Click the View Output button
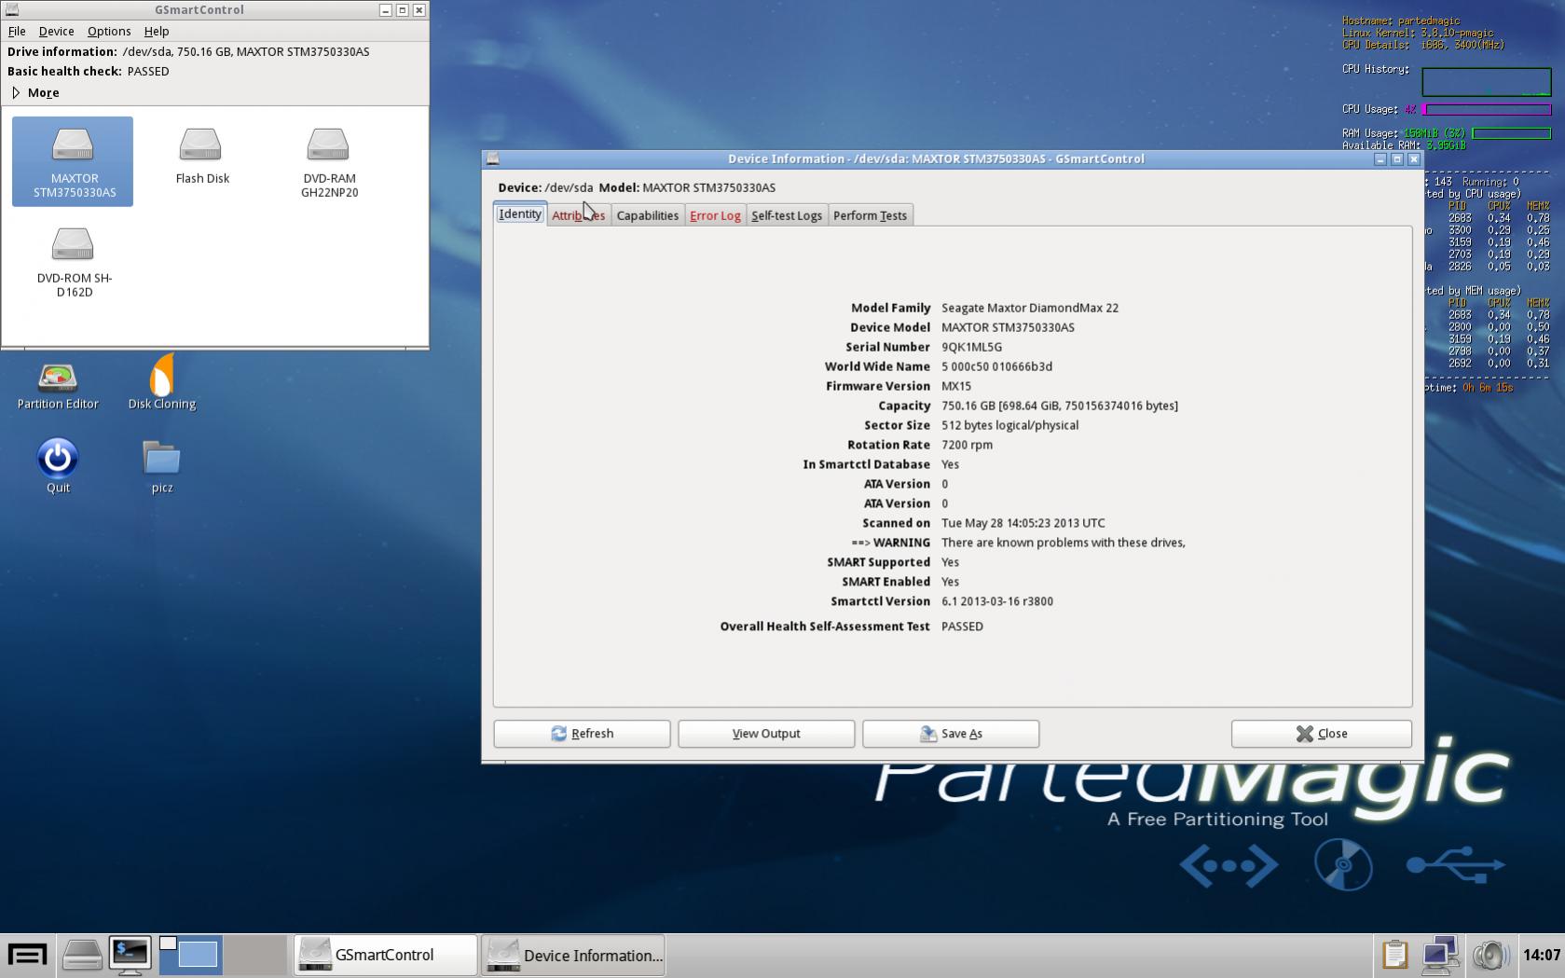This screenshot has width=1565, height=978. pos(766,734)
